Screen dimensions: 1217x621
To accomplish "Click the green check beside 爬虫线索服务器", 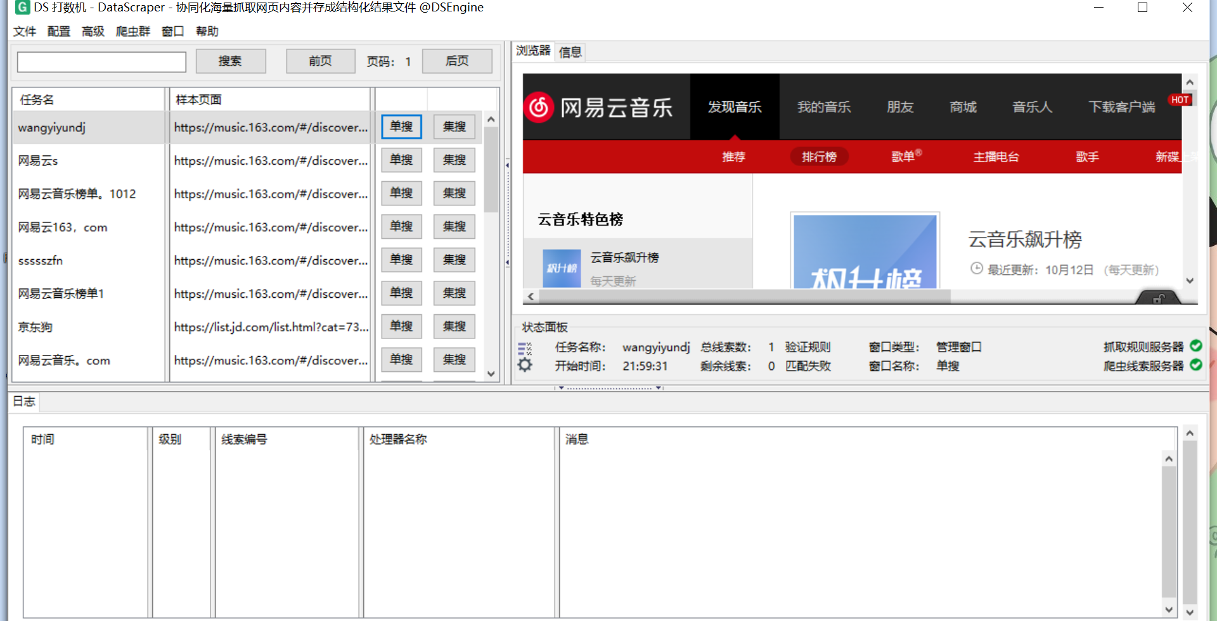I will (1197, 365).
